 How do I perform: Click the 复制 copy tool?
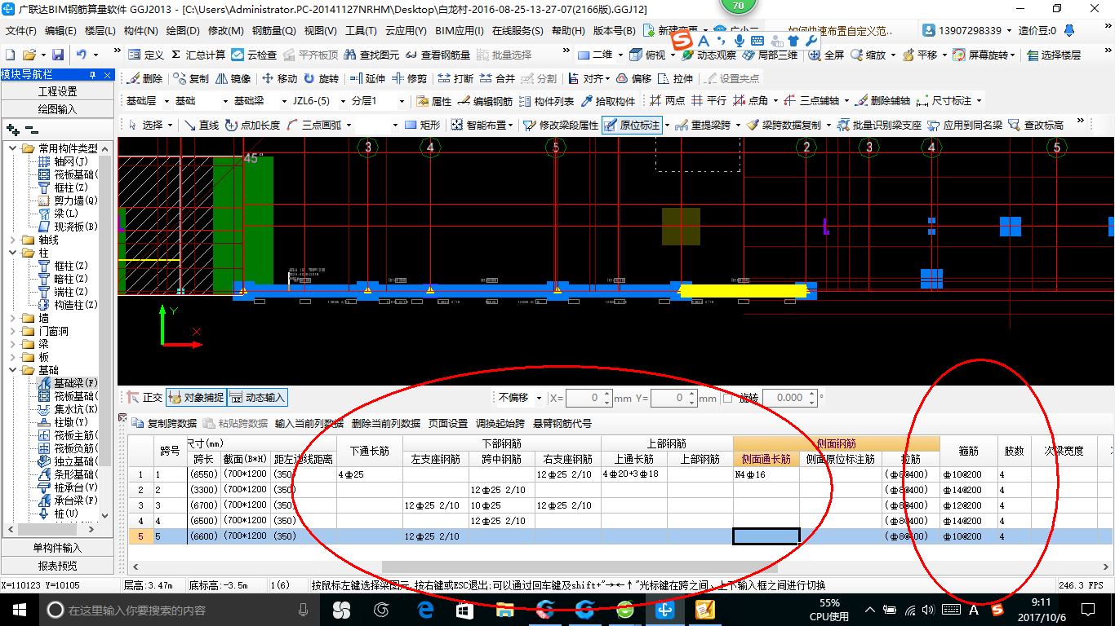point(191,79)
